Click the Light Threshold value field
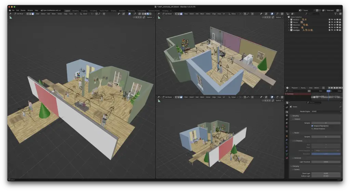The height and width of the screenshot is (191, 350). [x=325, y=162]
